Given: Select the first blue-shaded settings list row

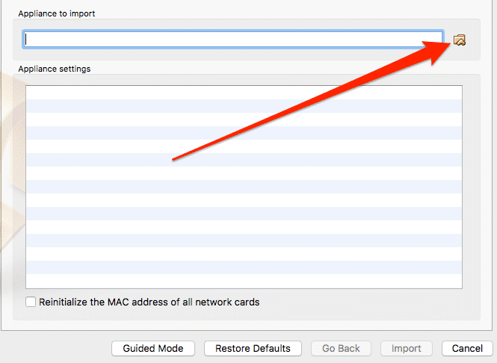Looking at the screenshot, I should (244, 106).
